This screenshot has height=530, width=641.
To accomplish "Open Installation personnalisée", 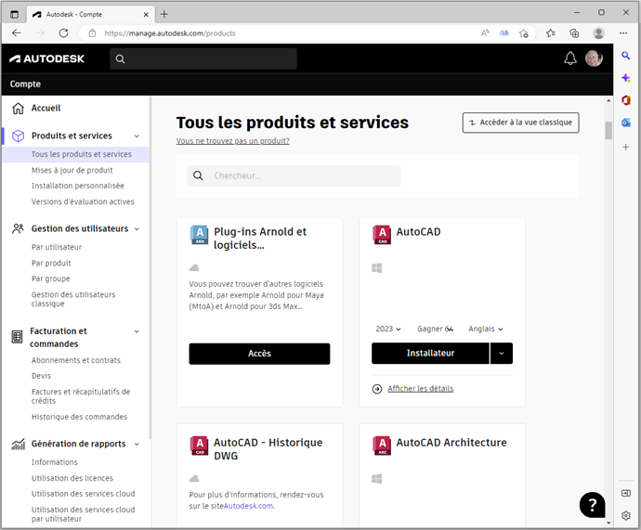I will (x=78, y=186).
